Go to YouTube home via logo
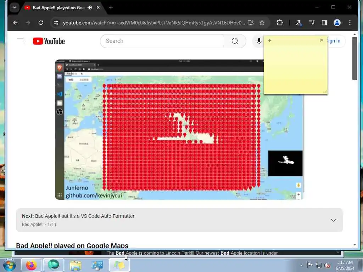Viewport: 363px width, 272px height. (x=49, y=41)
